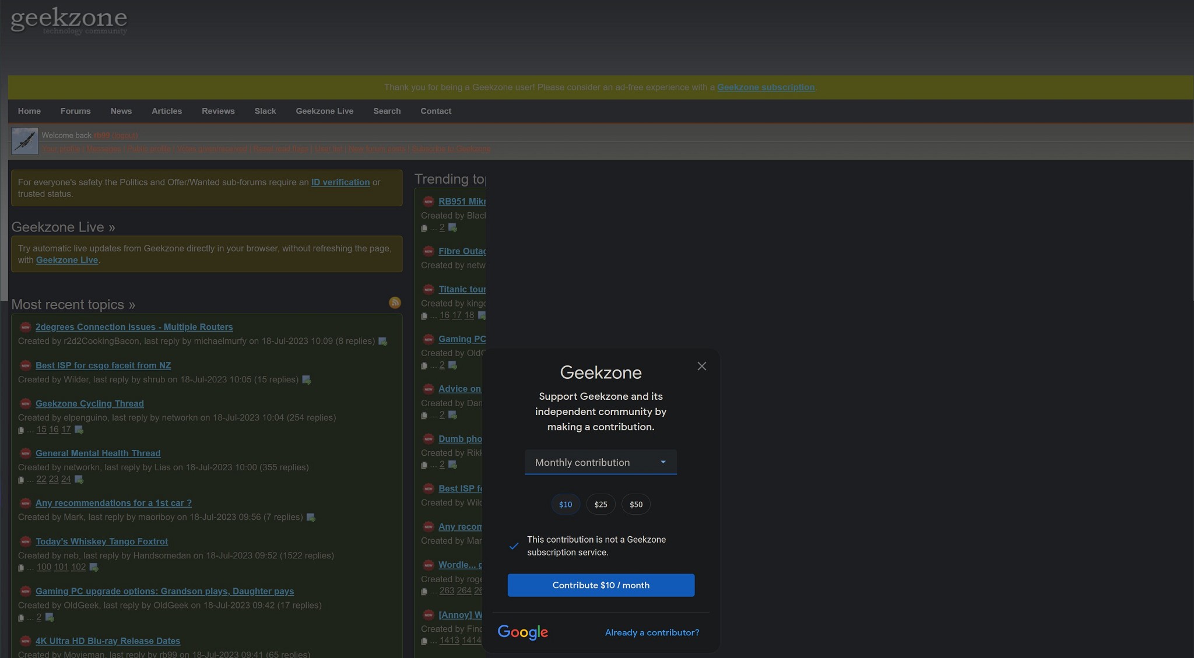Open the trending Fibre Outag topic
Viewport: 1194px width, 658px height.
click(x=462, y=251)
